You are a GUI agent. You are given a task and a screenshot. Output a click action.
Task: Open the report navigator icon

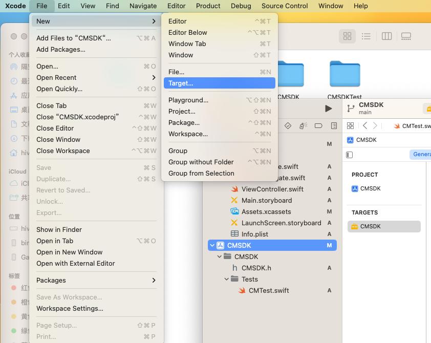[334, 126]
